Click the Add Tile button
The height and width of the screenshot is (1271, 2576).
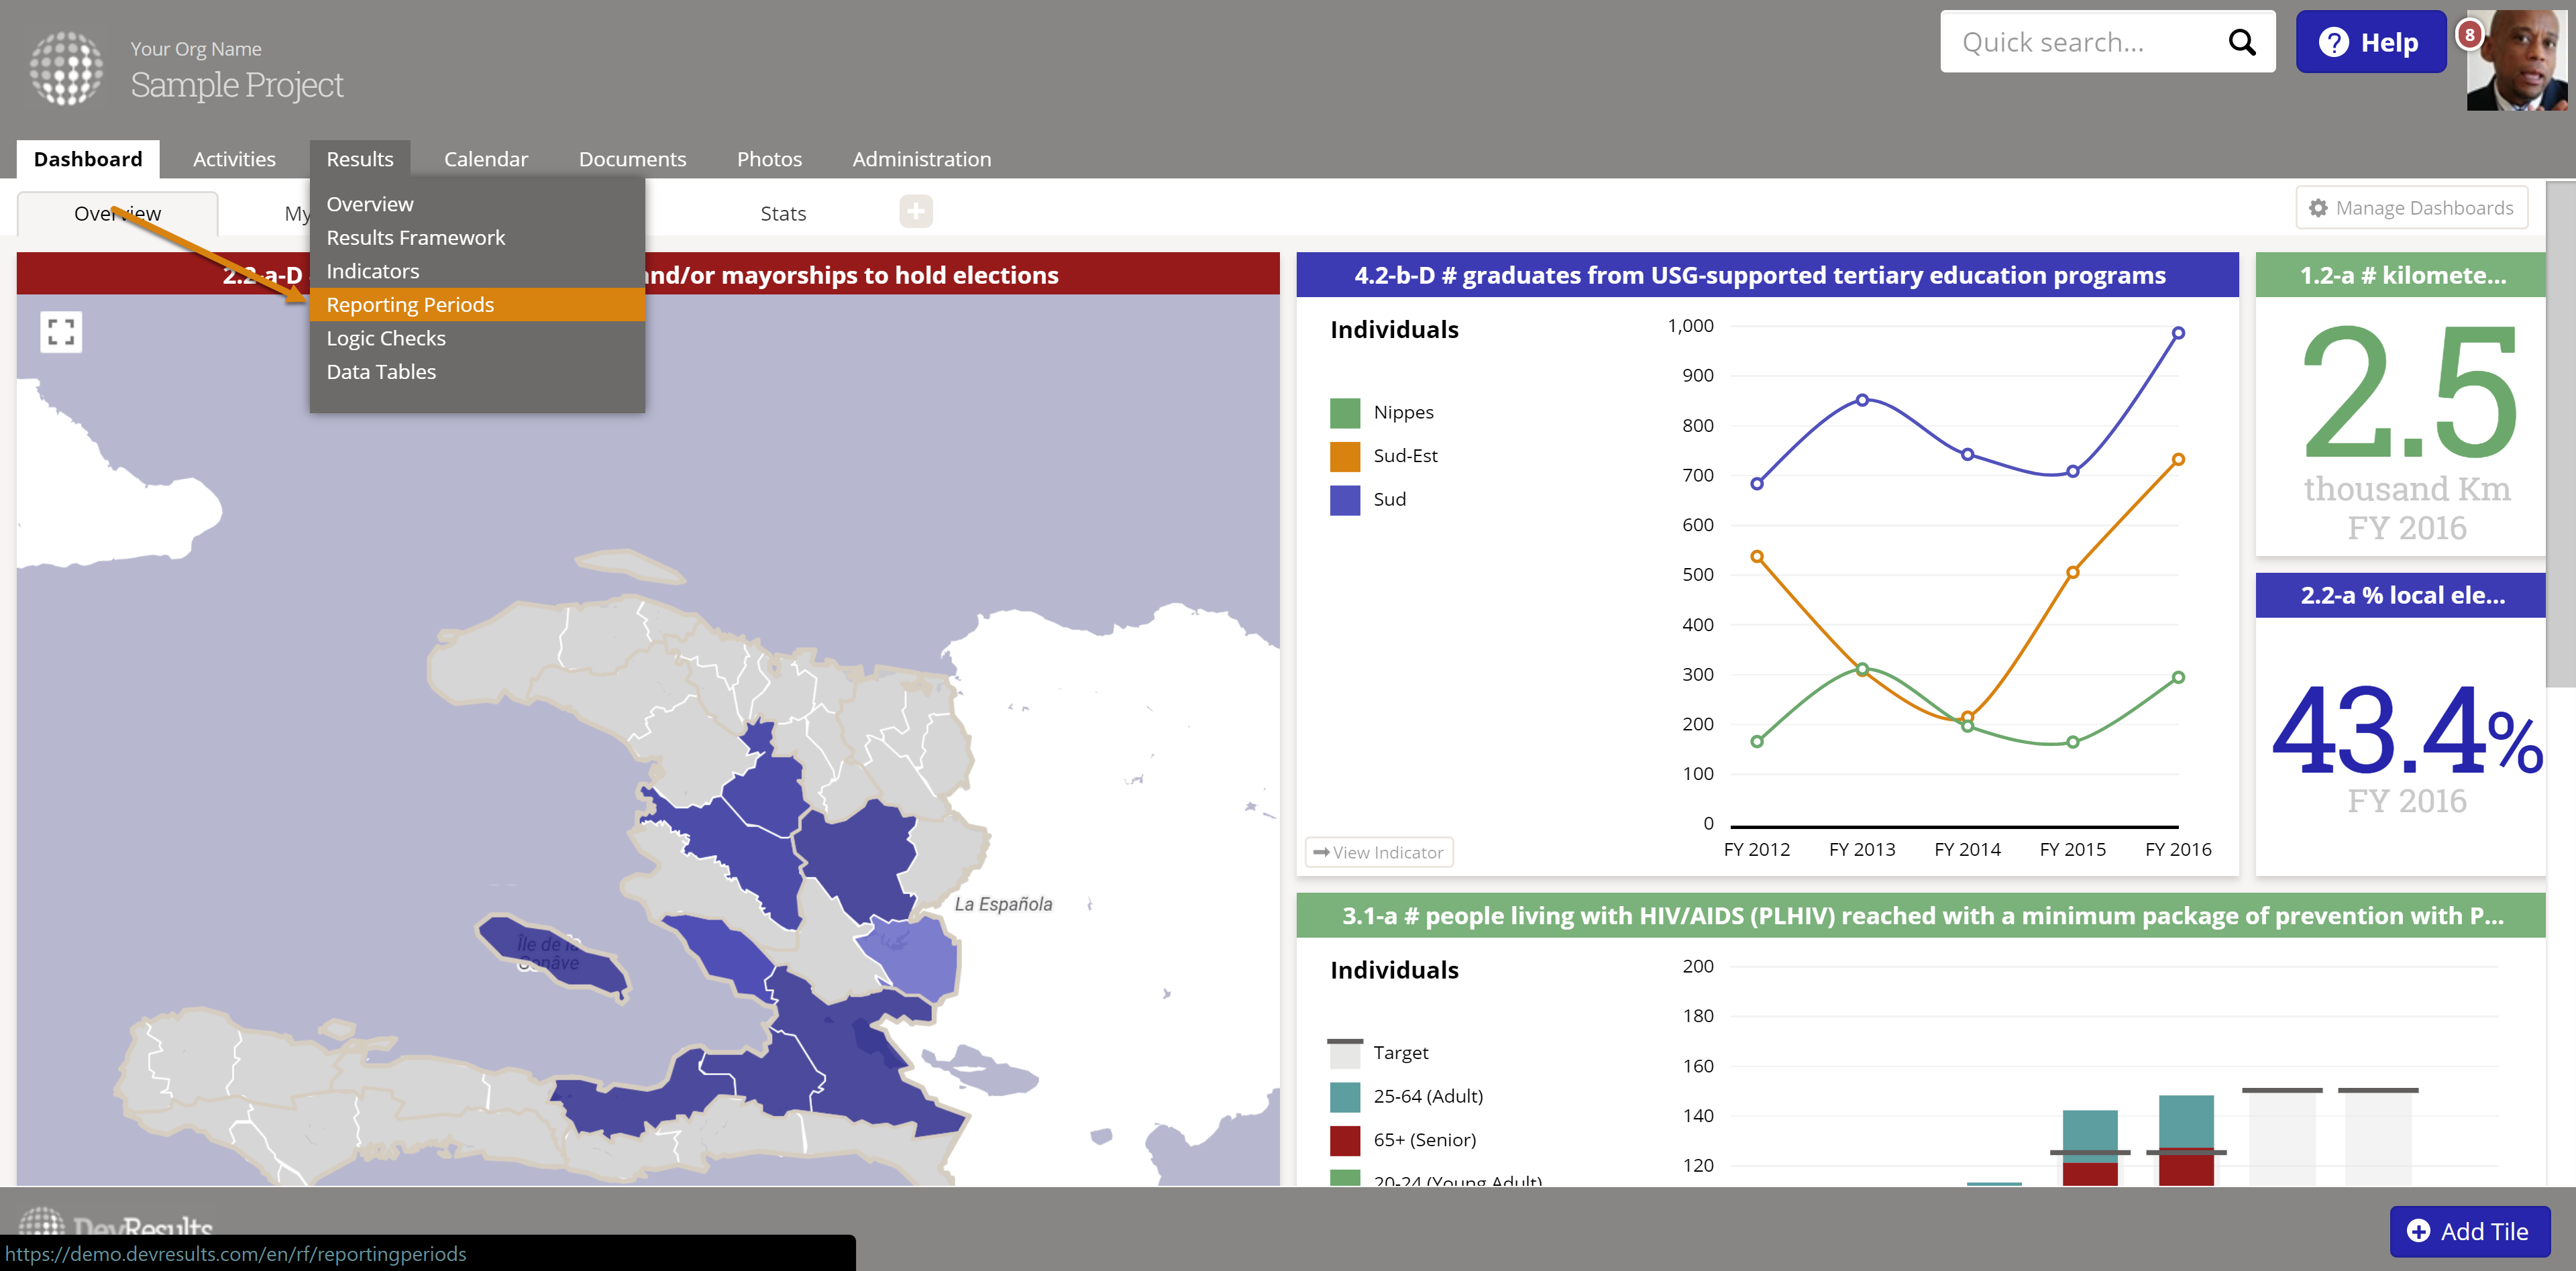(2469, 1231)
